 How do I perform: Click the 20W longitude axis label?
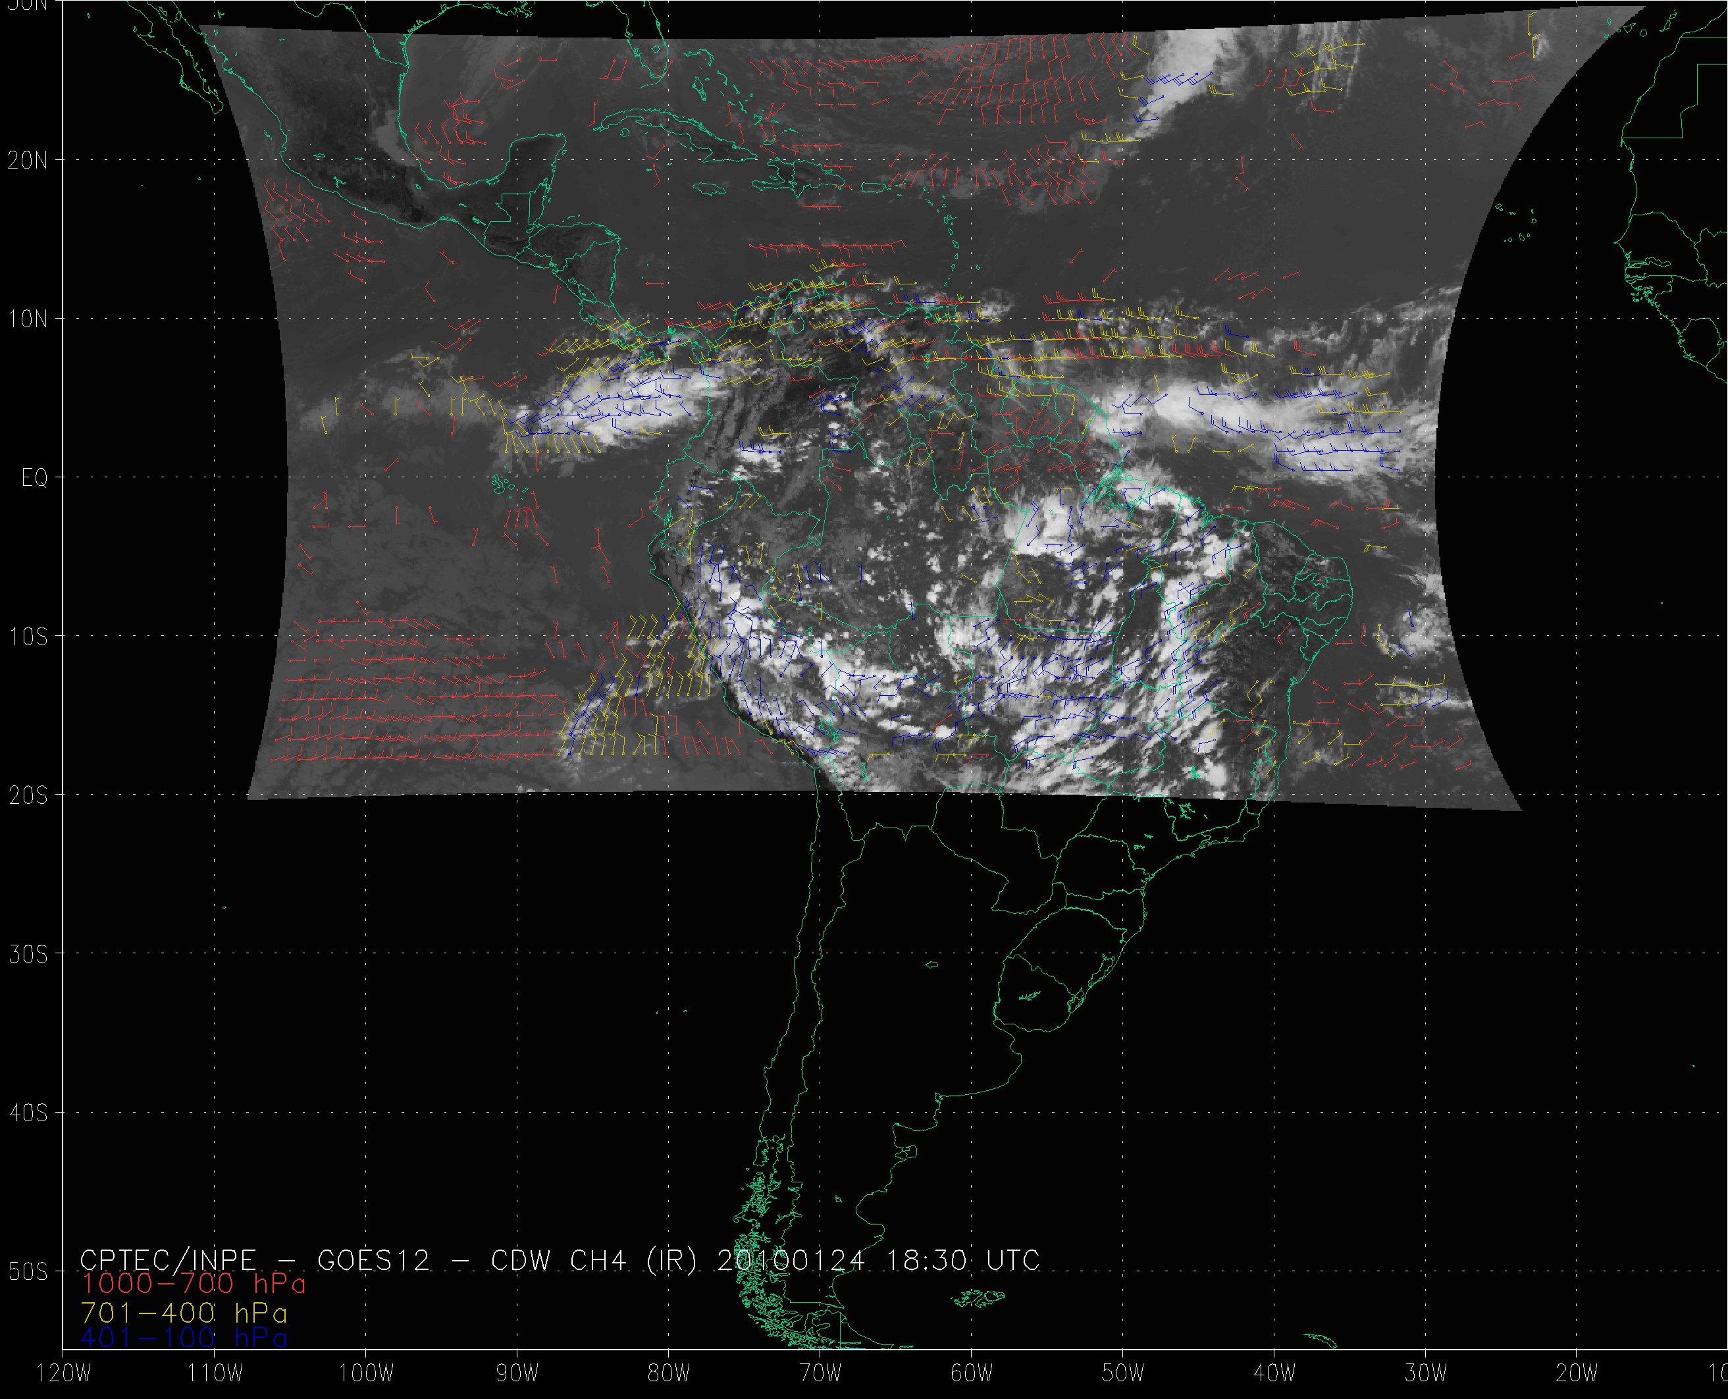coord(1577,1374)
